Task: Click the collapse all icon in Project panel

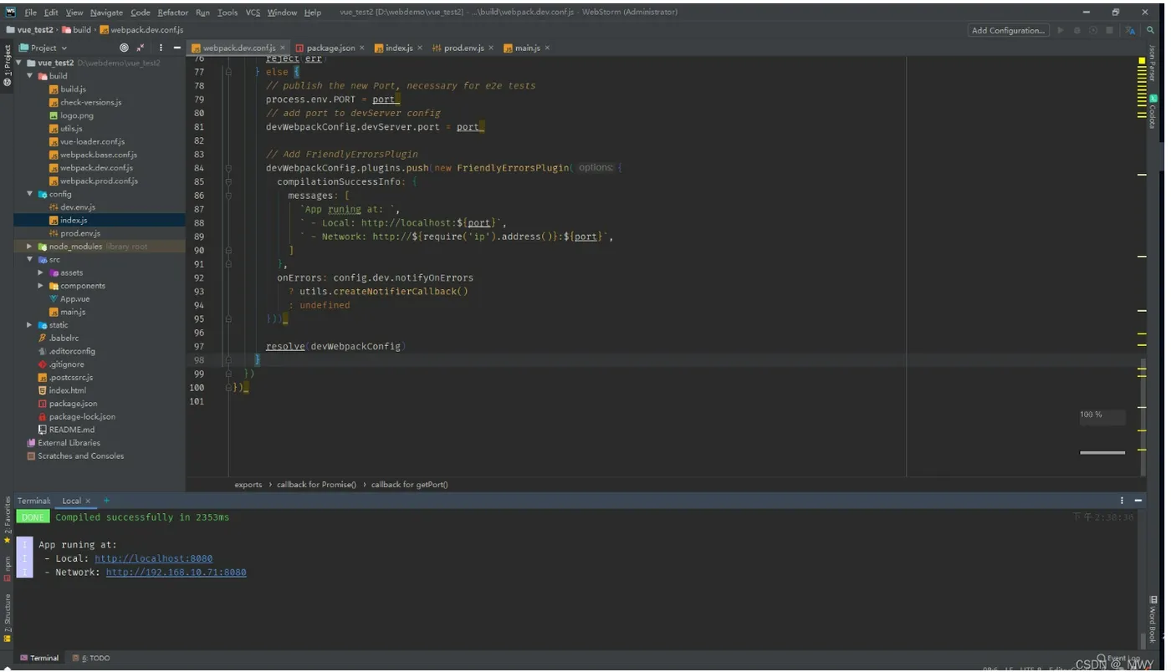Action: click(x=141, y=48)
